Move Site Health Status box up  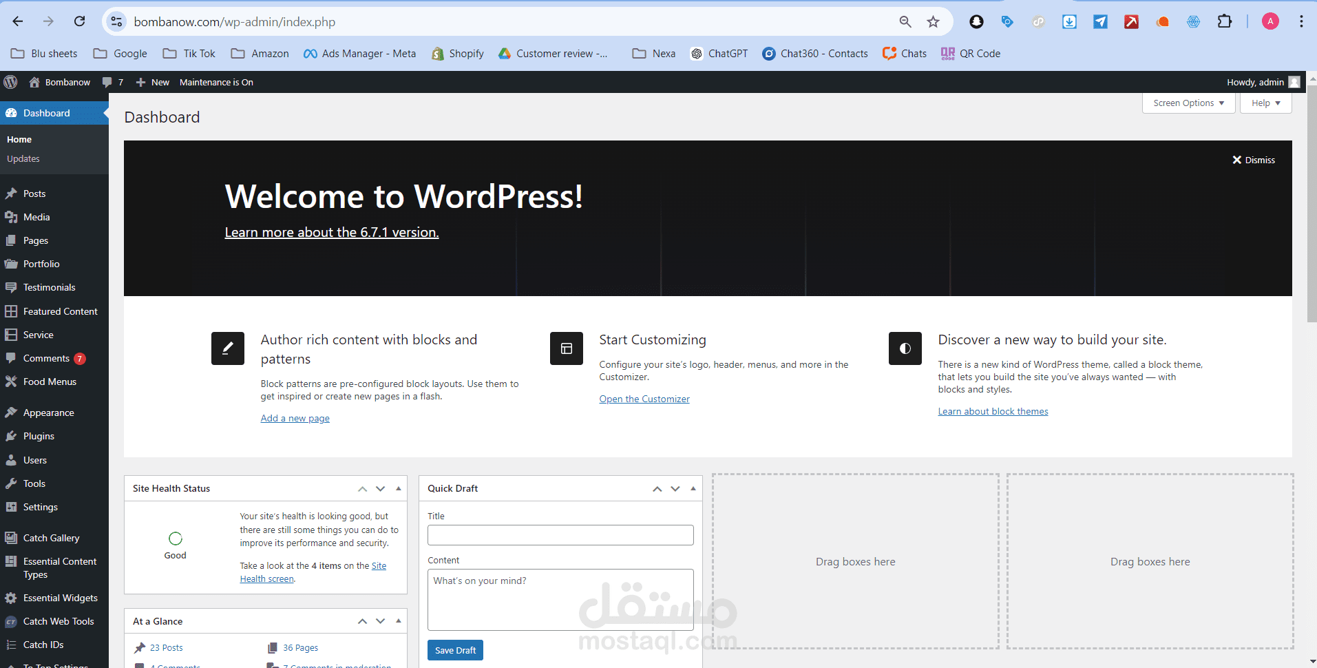point(363,488)
